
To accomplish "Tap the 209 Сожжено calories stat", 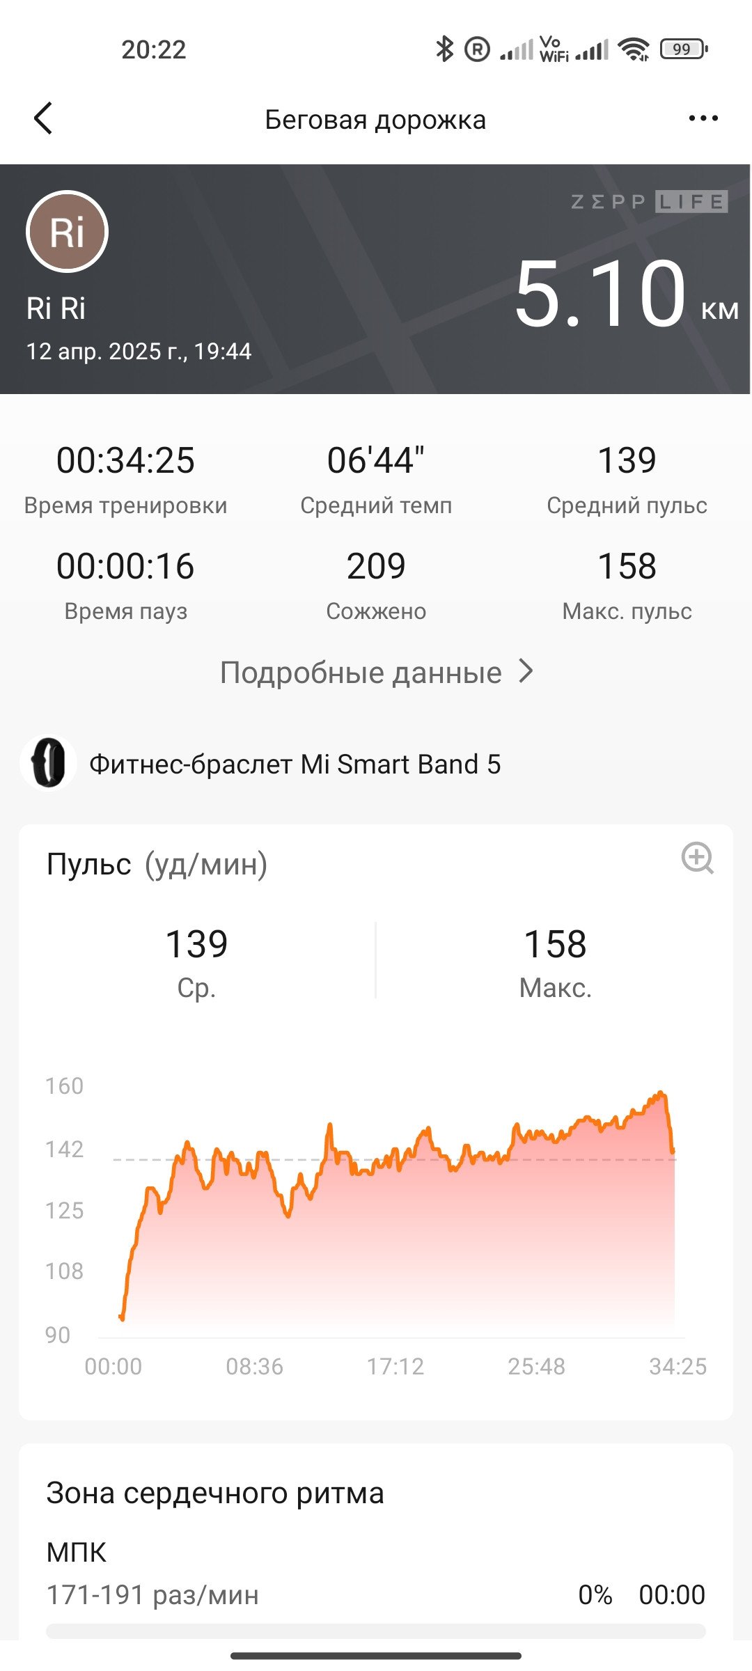I will (376, 586).
